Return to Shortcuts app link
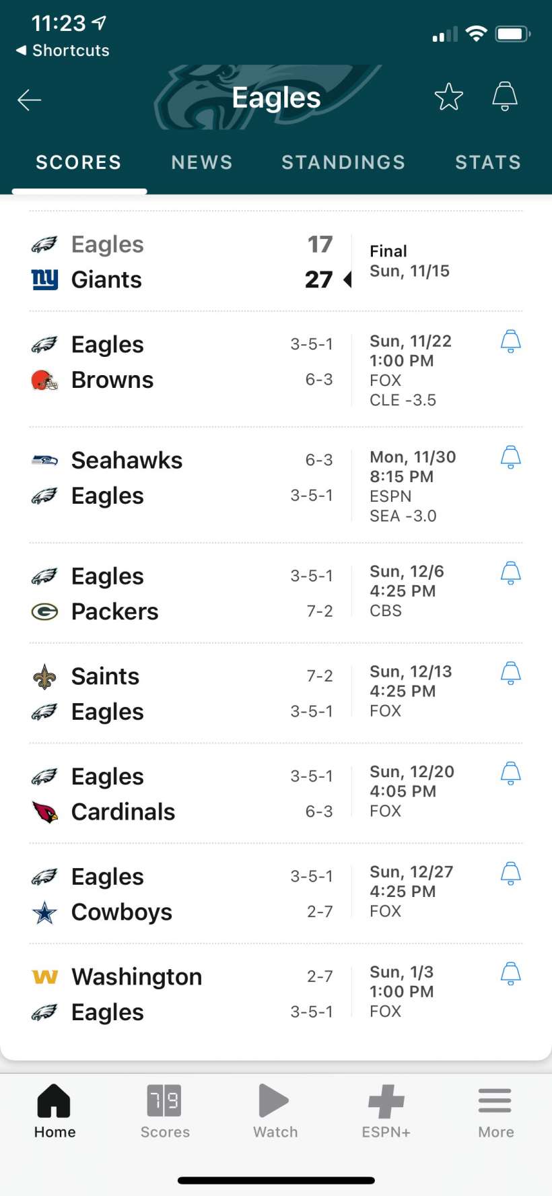The width and height of the screenshot is (552, 1196). pos(63,51)
